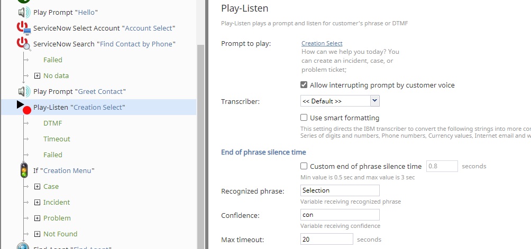This screenshot has height=249, width=531.
Task: Select the ServiceNow Search magnifier icon
Action: 24,44
